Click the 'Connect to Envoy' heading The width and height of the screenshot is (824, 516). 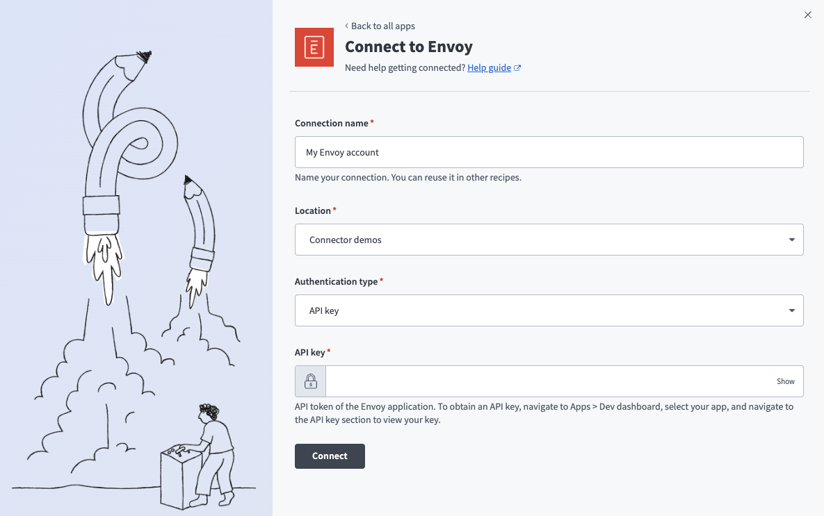coord(409,47)
